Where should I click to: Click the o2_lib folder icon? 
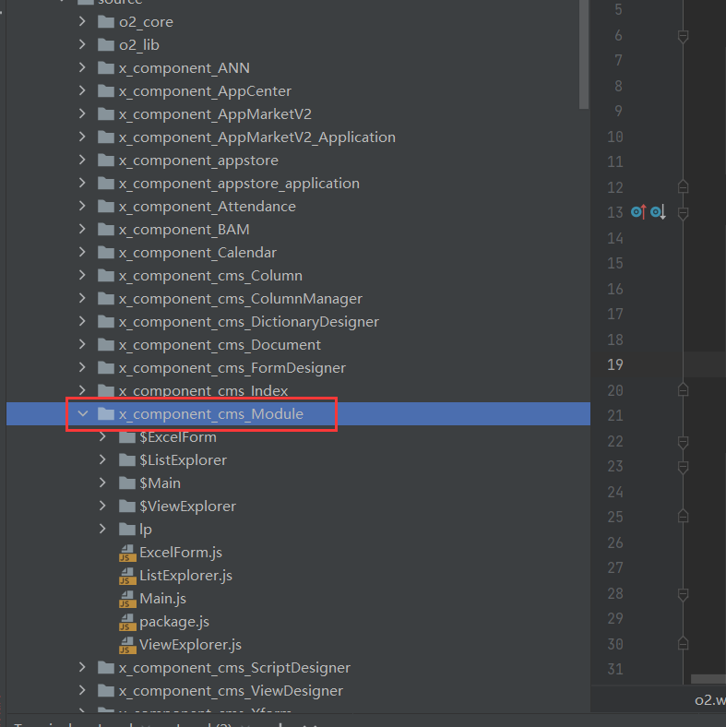(x=106, y=45)
